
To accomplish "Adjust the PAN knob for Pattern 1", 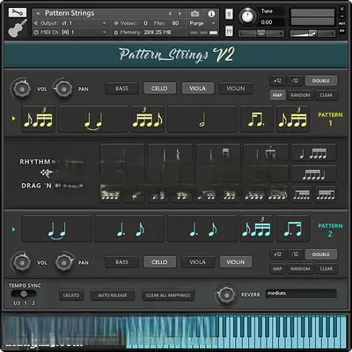I will (x=63, y=88).
